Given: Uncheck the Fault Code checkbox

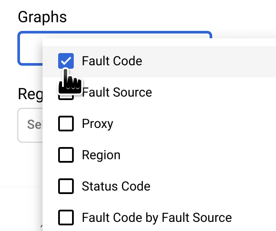Looking at the screenshot, I should point(66,61).
